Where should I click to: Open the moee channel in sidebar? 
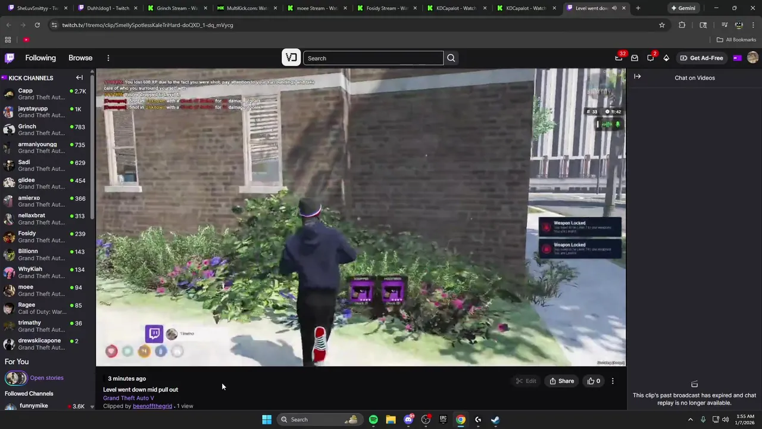[46, 291]
